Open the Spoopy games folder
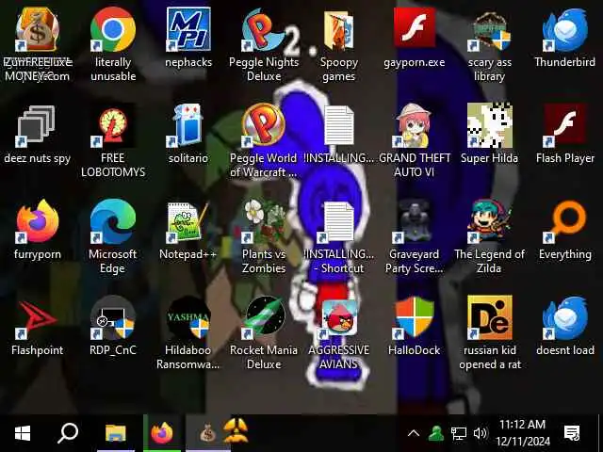 click(x=339, y=31)
